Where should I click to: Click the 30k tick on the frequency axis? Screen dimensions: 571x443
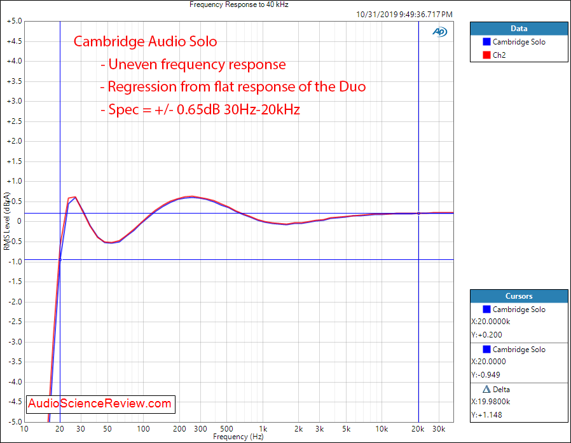click(439, 429)
